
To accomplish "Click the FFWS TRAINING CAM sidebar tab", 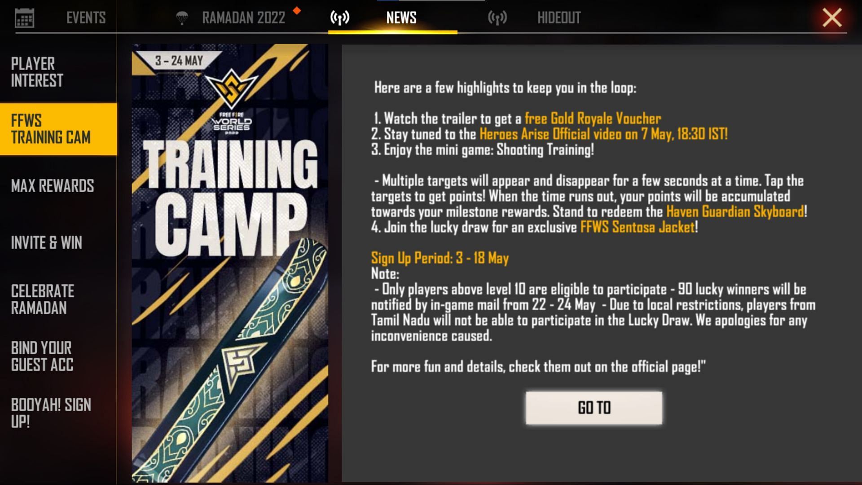I will [x=58, y=128].
